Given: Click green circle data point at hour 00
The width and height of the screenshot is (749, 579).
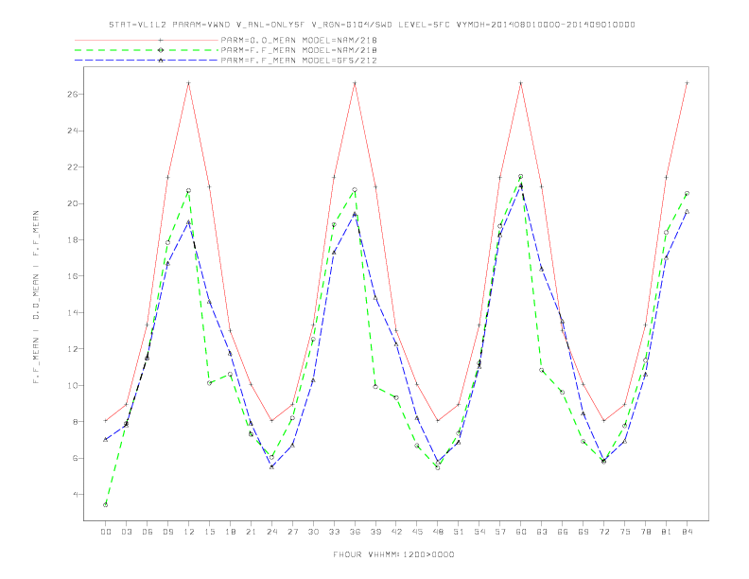Looking at the screenshot, I should coord(106,505).
